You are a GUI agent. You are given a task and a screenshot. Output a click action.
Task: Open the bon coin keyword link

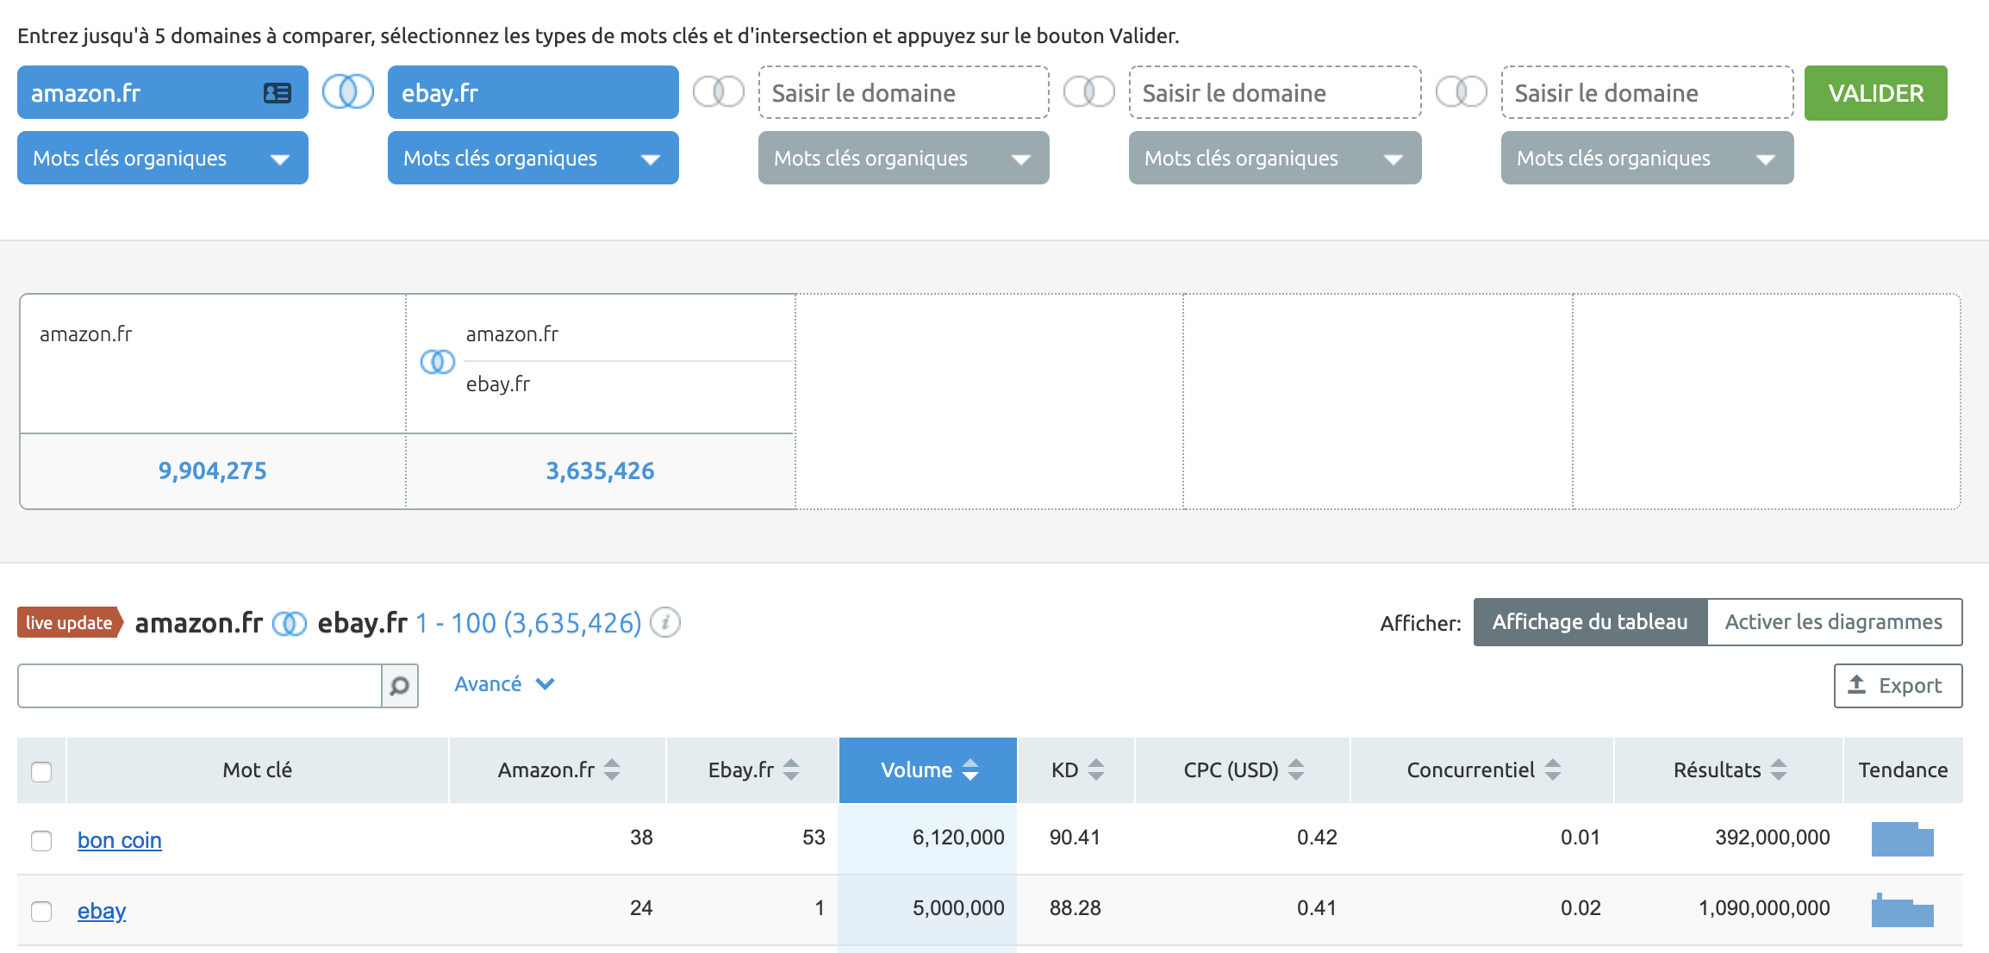[120, 840]
